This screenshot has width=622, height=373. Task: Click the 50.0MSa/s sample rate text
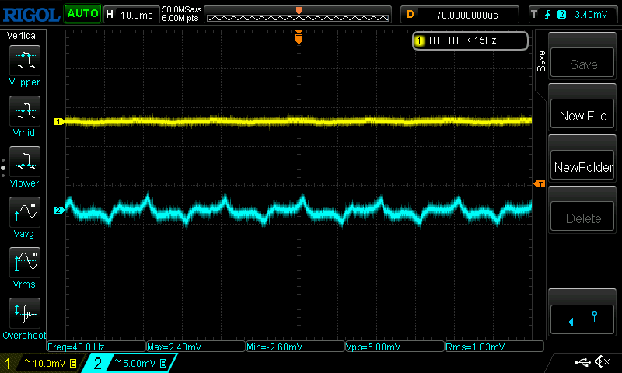tap(182, 9)
